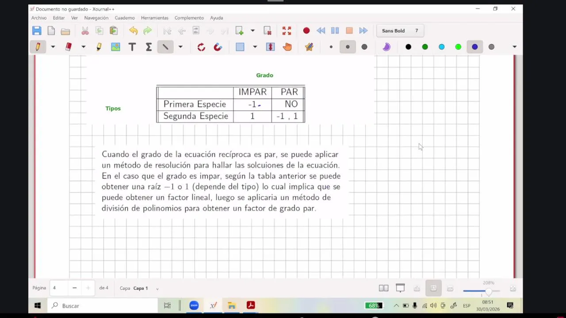
Task: Pick the light green color
Action: coord(458,47)
